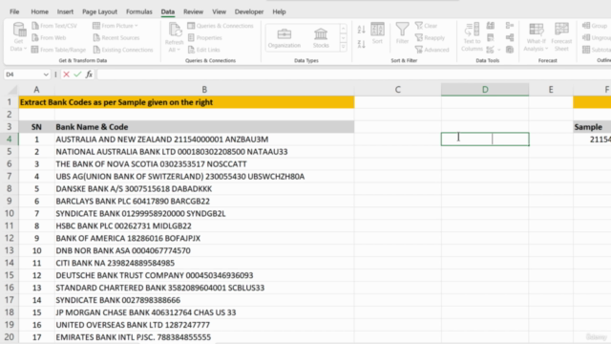Launch Text to Columns wizard
Image resolution: width=611 pixels, height=344 pixels.
pyautogui.click(x=472, y=37)
